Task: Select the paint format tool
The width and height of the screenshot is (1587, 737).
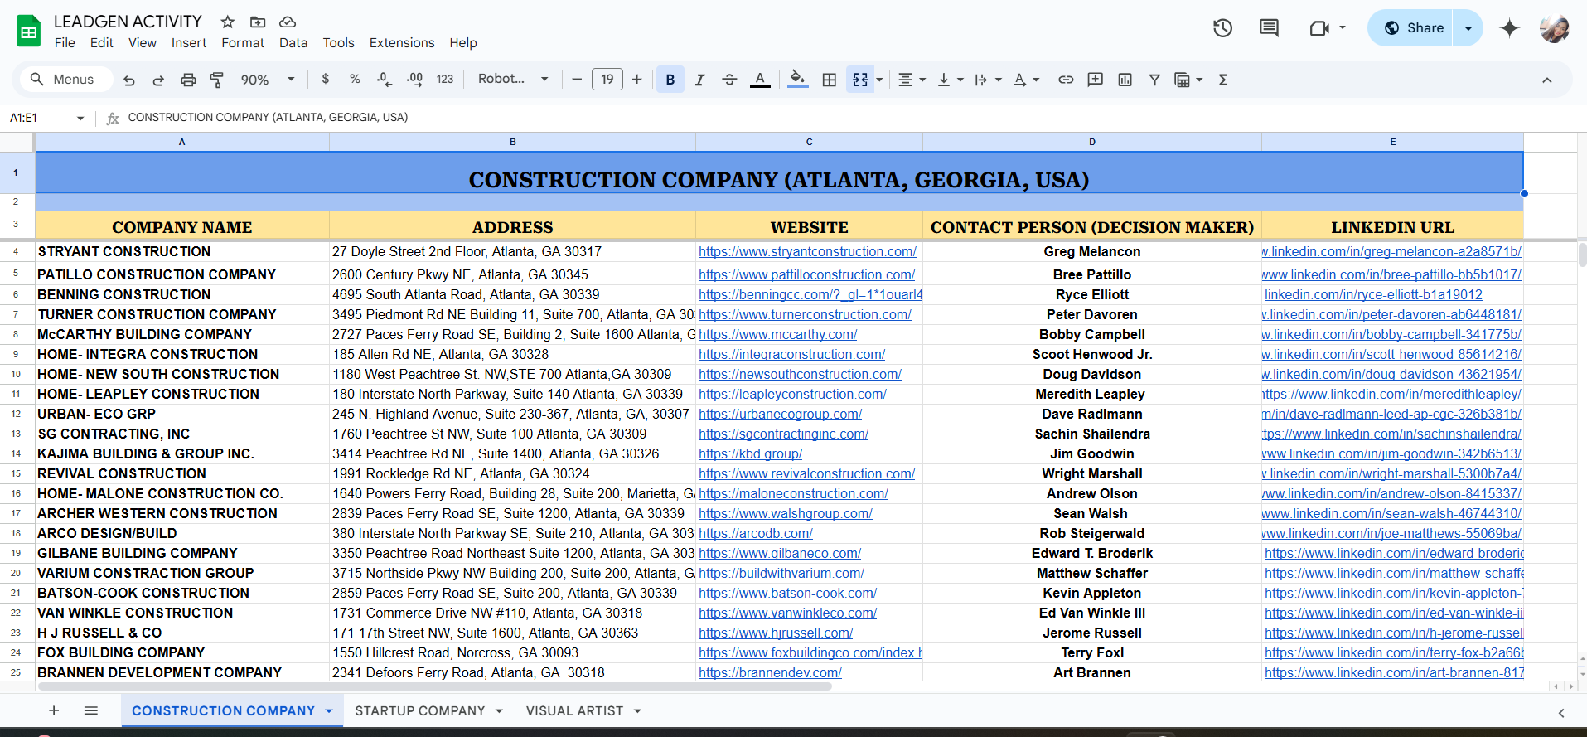Action: 217,80
